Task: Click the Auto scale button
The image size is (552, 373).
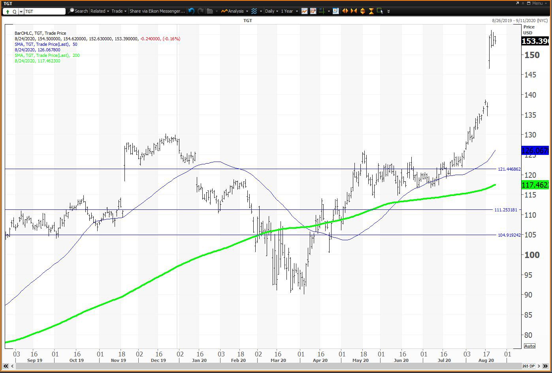Action: click(529, 346)
